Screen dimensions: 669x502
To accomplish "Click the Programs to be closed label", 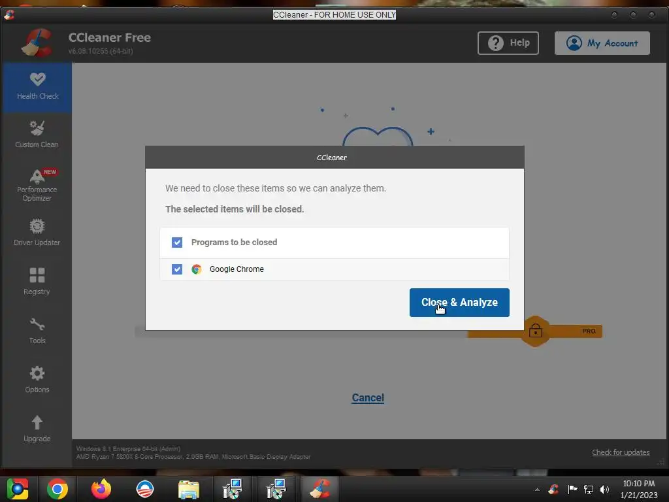I will tap(234, 243).
